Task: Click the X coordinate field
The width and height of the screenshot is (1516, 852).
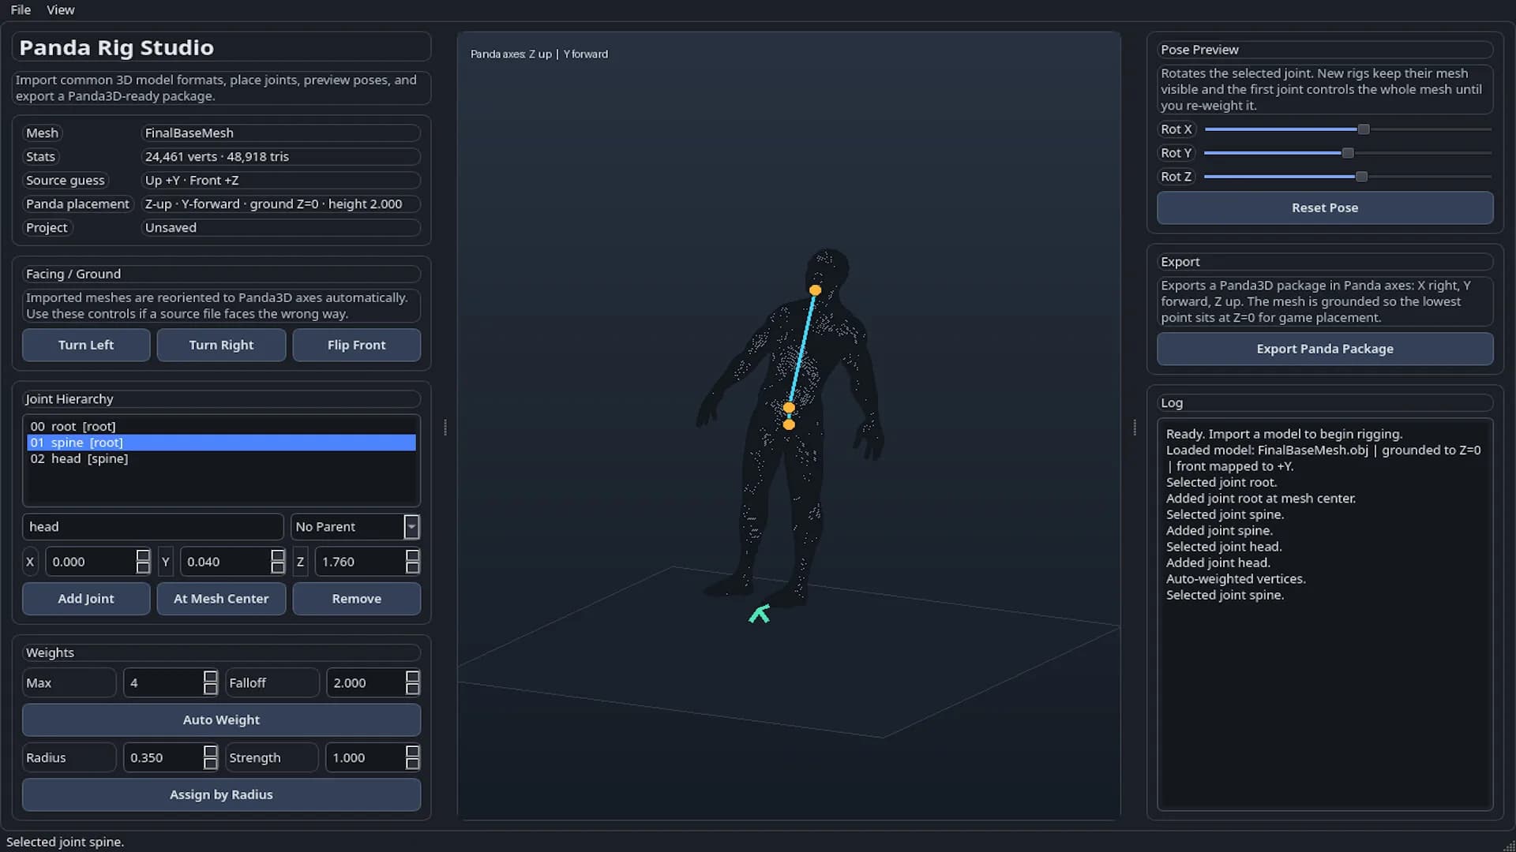Action: pos(90,562)
